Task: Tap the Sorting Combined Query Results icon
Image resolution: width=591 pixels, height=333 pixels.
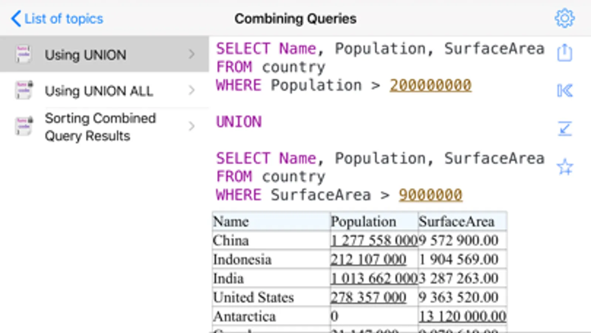Action: coord(24,126)
